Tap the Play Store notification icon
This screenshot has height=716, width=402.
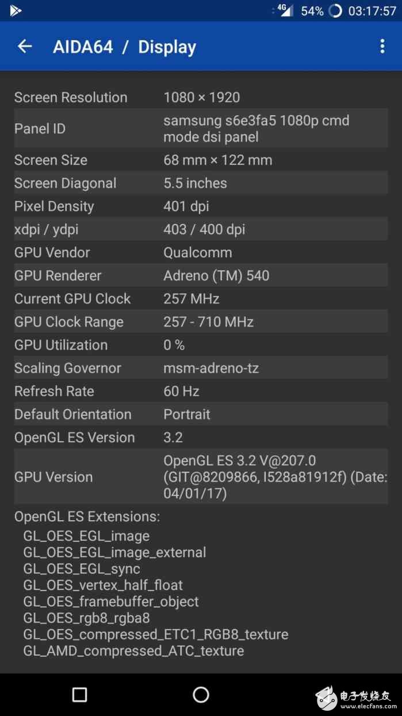16,10
